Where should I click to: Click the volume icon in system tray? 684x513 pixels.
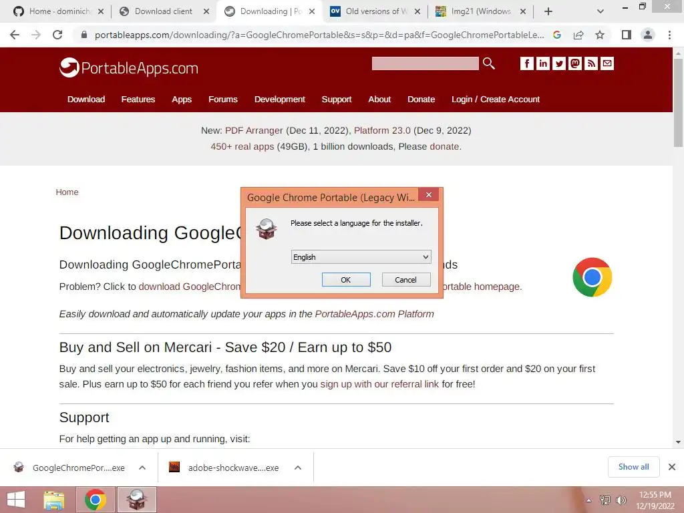click(621, 500)
